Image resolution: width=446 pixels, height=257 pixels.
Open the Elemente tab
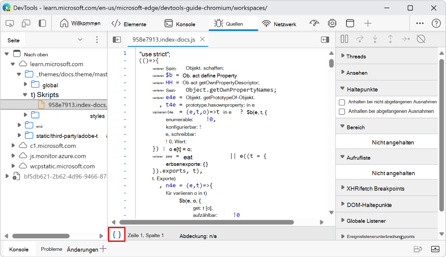(x=129, y=24)
